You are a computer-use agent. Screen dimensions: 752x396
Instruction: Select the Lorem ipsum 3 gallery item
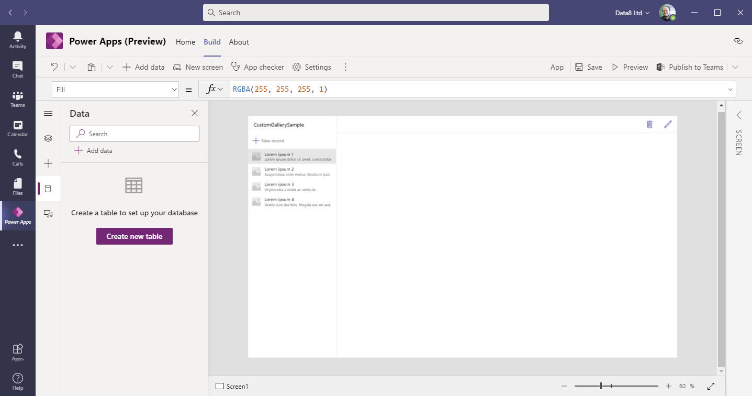click(x=292, y=187)
